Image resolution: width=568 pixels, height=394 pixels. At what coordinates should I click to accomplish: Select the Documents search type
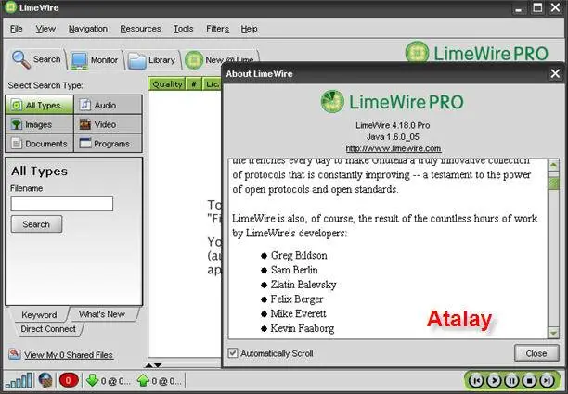[40, 144]
